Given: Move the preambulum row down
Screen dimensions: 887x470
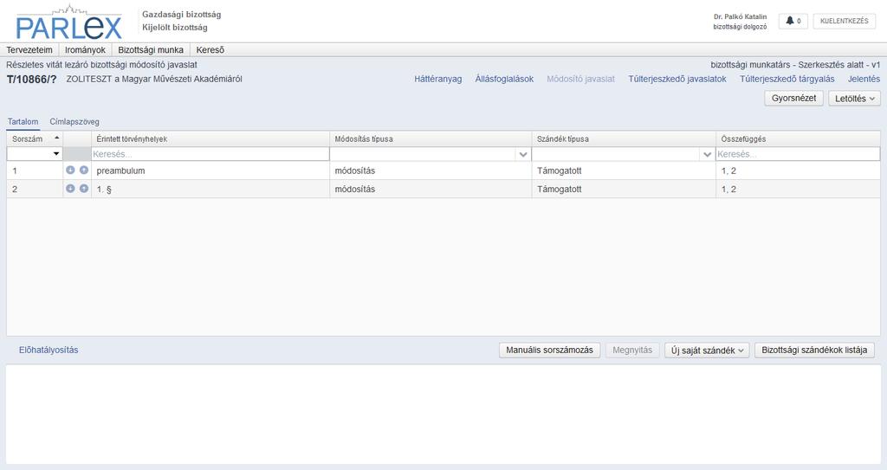Looking at the screenshot, I should [x=70, y=171].
